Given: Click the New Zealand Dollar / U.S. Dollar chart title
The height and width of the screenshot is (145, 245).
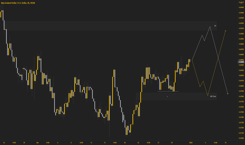Looking at the screenshot, I should point(18,3).
